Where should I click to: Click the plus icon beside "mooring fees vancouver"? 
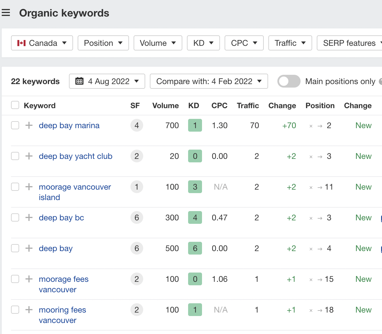[29, 310]
